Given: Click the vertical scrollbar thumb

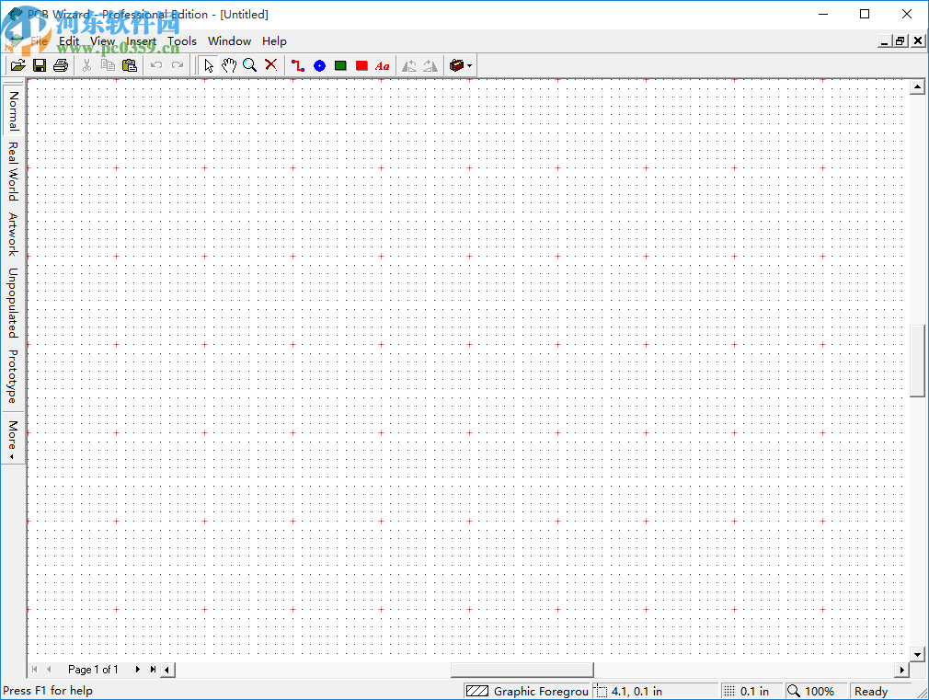Looking at the screenshot, I should tap(917, 361).
